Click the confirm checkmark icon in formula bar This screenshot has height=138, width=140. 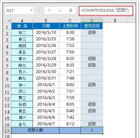pos(60,10)
